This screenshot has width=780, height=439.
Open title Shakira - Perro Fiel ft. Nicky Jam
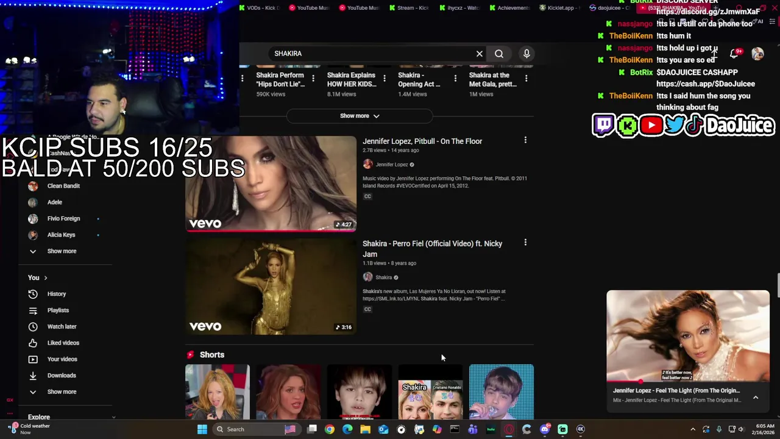pos(433,249)
